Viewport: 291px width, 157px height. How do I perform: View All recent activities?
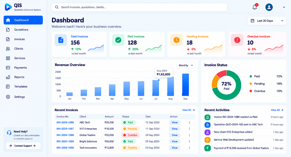pyautogui.click(x=277, y=110)
